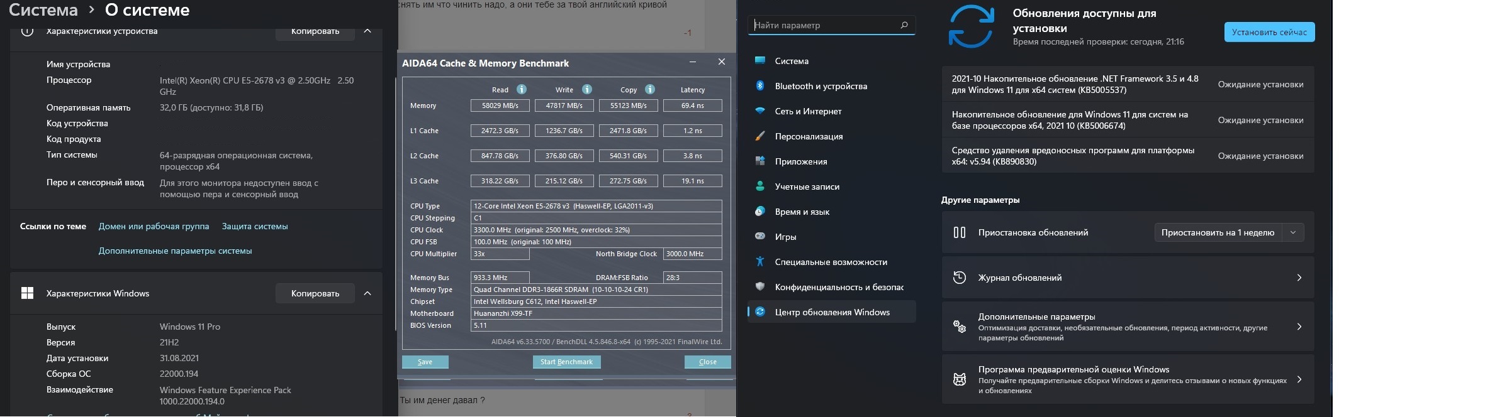Click CPU Type field 12-Core Intel Xeon
This screenshot has width=1485, height=417.
596,206
